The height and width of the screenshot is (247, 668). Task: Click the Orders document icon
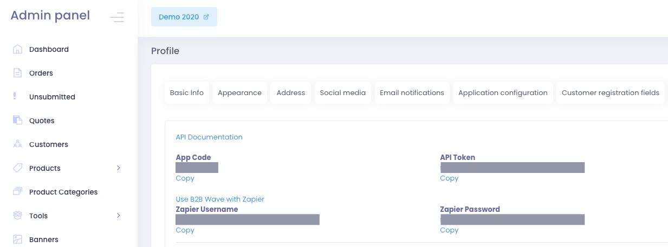[x=17, y=73]
